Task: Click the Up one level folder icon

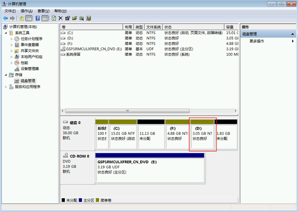Action: (22, 18)
